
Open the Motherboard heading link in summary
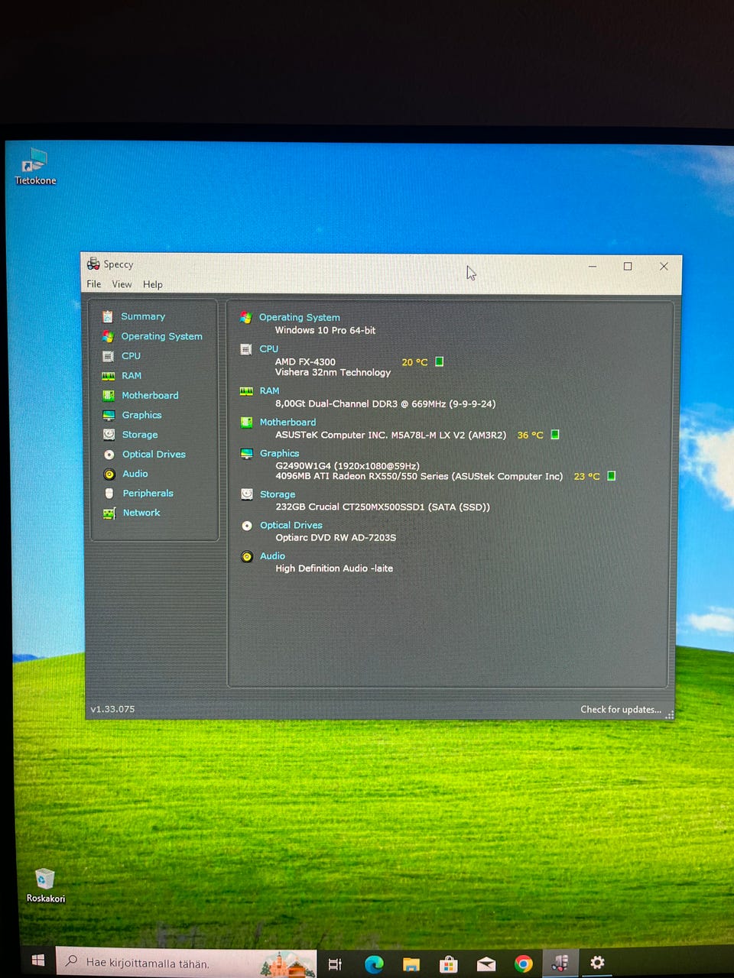pos(287,422)
